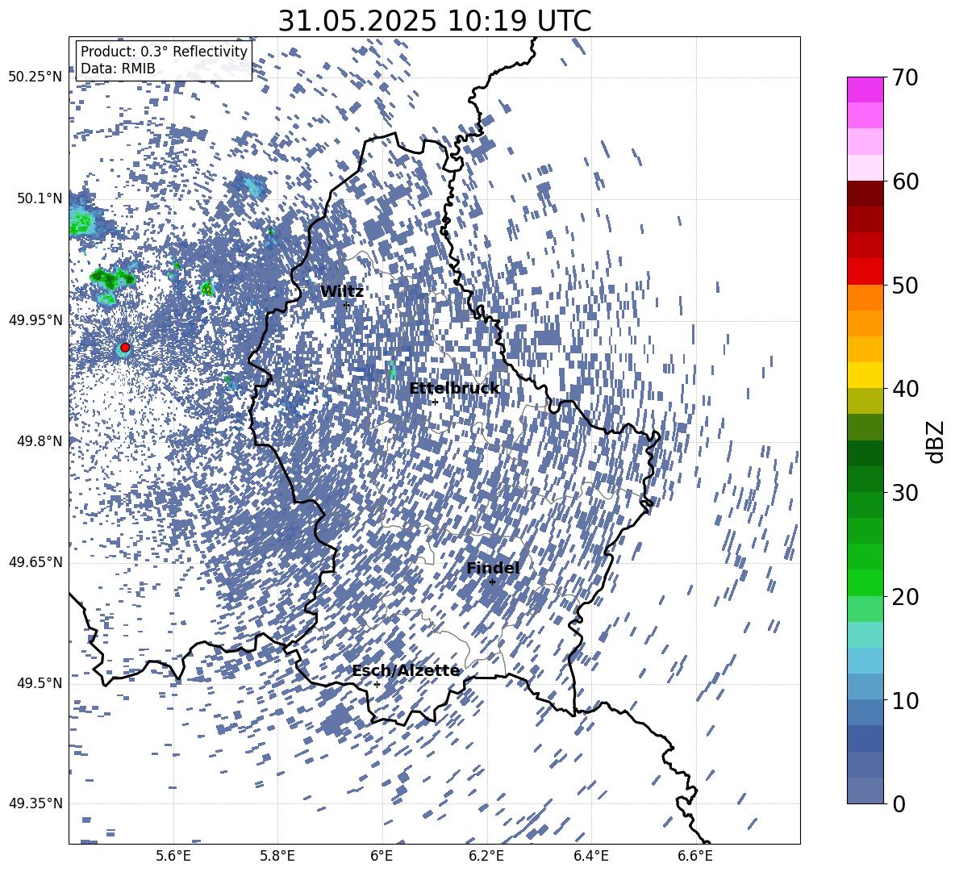Click the 49.5°N latitude tick label
Image resolution: width=955 pixels, height=872 pixels.
[x=39, y=683]
